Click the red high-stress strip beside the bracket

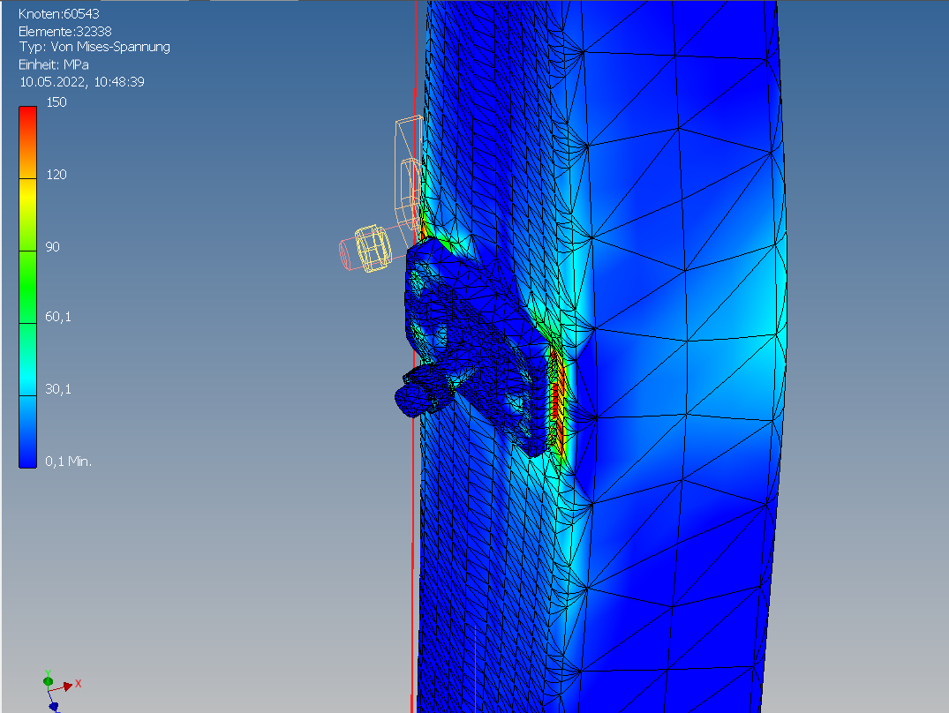tap(556, 397)
